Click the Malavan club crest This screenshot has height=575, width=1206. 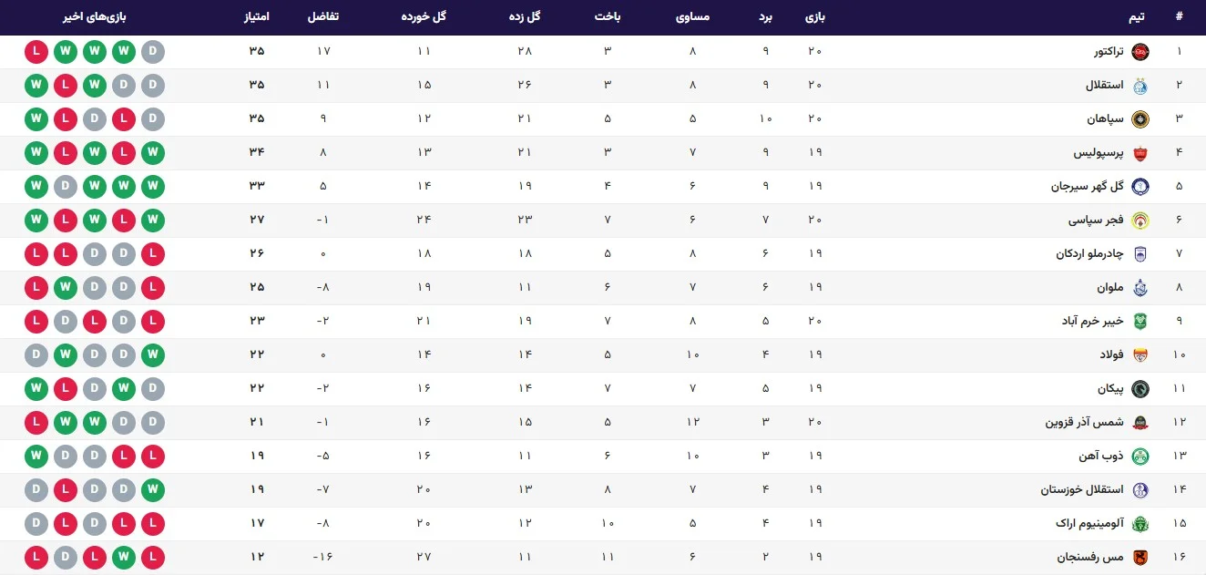tap(1140, 288)
